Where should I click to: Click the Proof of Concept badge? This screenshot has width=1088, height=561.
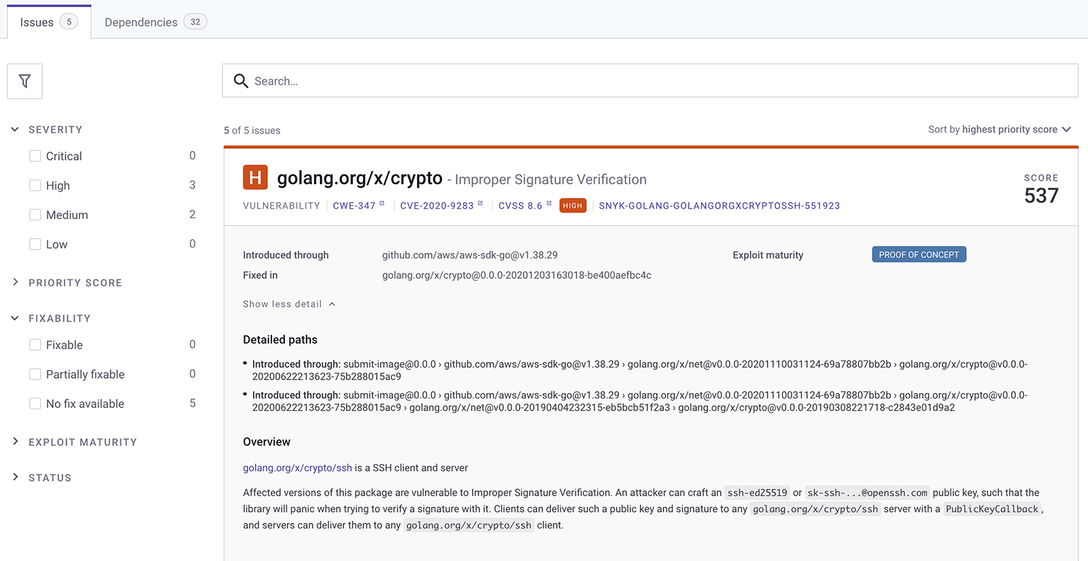click(918, 255)
